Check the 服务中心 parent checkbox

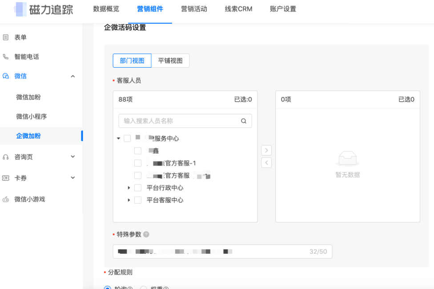128,138
